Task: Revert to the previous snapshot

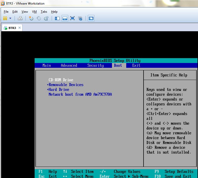Action: 39,18
